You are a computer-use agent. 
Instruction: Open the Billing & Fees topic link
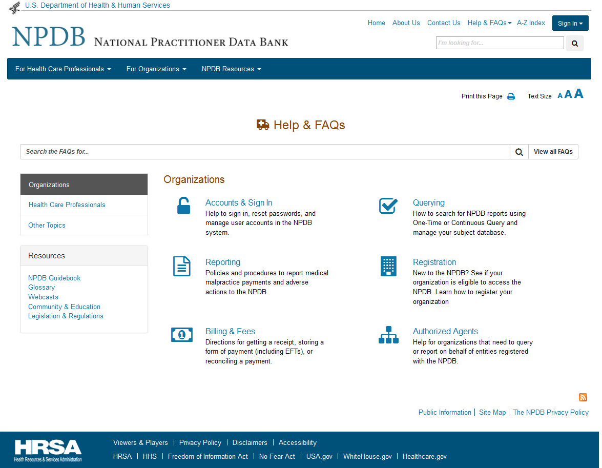(x=230, y=331)
